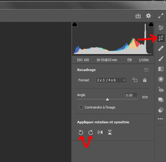Open the Snapshots panel
The width and height of the screenshot is (166, 162).
point(161,100)
